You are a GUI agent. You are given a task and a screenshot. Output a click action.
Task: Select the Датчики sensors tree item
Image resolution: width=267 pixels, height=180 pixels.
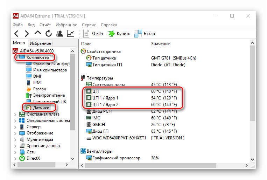[x=38, y=108]
